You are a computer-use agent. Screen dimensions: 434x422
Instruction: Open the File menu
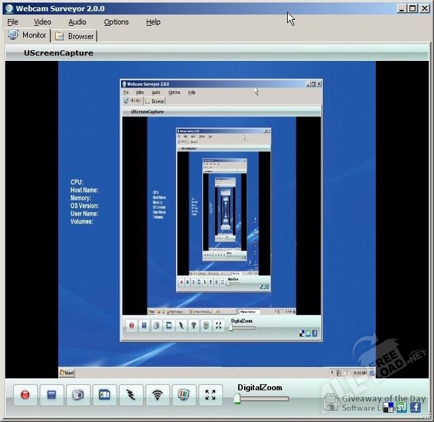pos(13,22)
